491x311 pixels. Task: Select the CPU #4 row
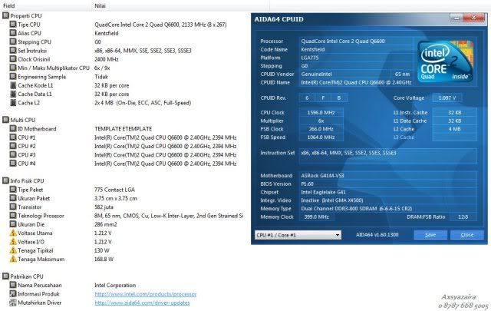(124, 164)
